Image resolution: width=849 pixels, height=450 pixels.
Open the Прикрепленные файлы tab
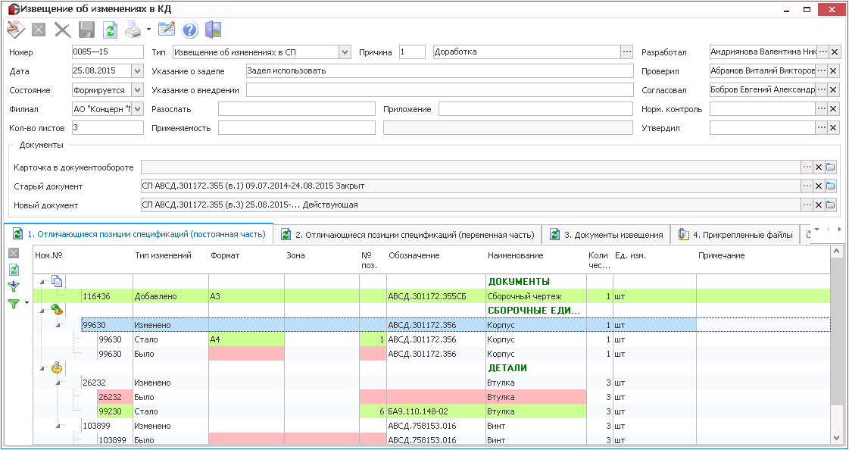coord(735,235)
